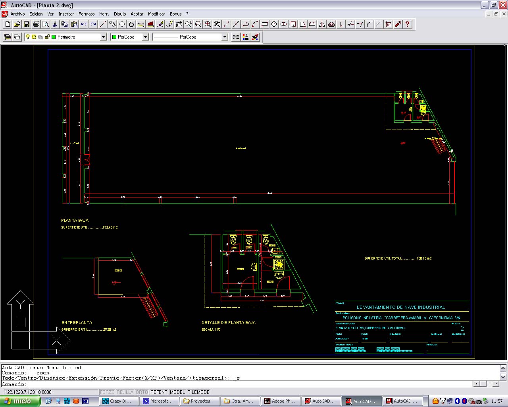
Task: Select the Move tool (four-way arrows)
Action: click(x=122, y=24)
